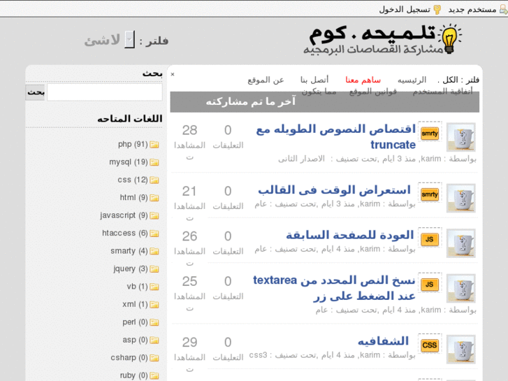Open the الرئيسيه menu item

pyautogui.click(x=412, y=80)
